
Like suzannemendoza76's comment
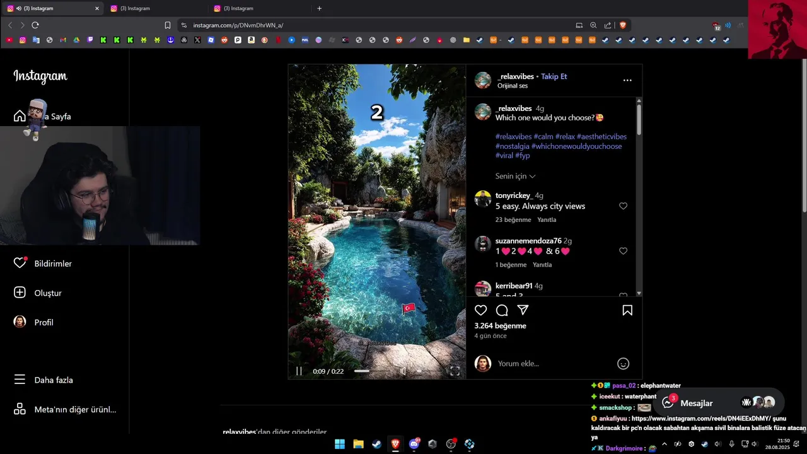click(623, 251)
